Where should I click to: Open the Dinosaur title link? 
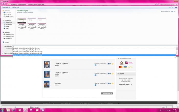coord(58,83)
